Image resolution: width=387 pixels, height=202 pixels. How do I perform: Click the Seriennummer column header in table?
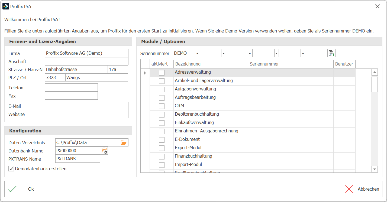pyautogui.click(x=291, y=64)
